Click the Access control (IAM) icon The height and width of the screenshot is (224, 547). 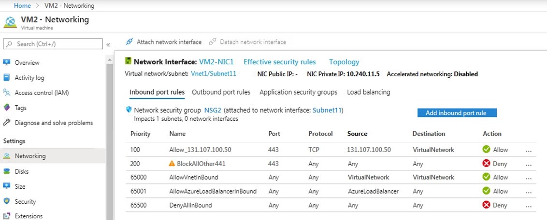coord(7,93)
